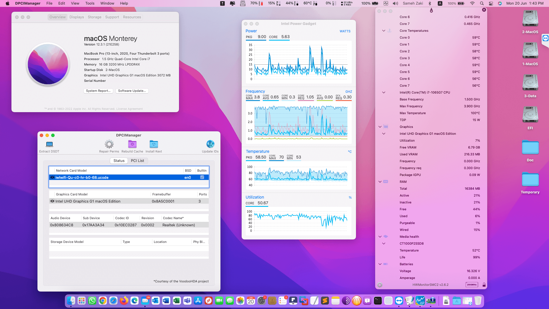This screenshot has width=549, height=309.
Task: Collapse the Graphics section chevron
Action: coord(380,127)
